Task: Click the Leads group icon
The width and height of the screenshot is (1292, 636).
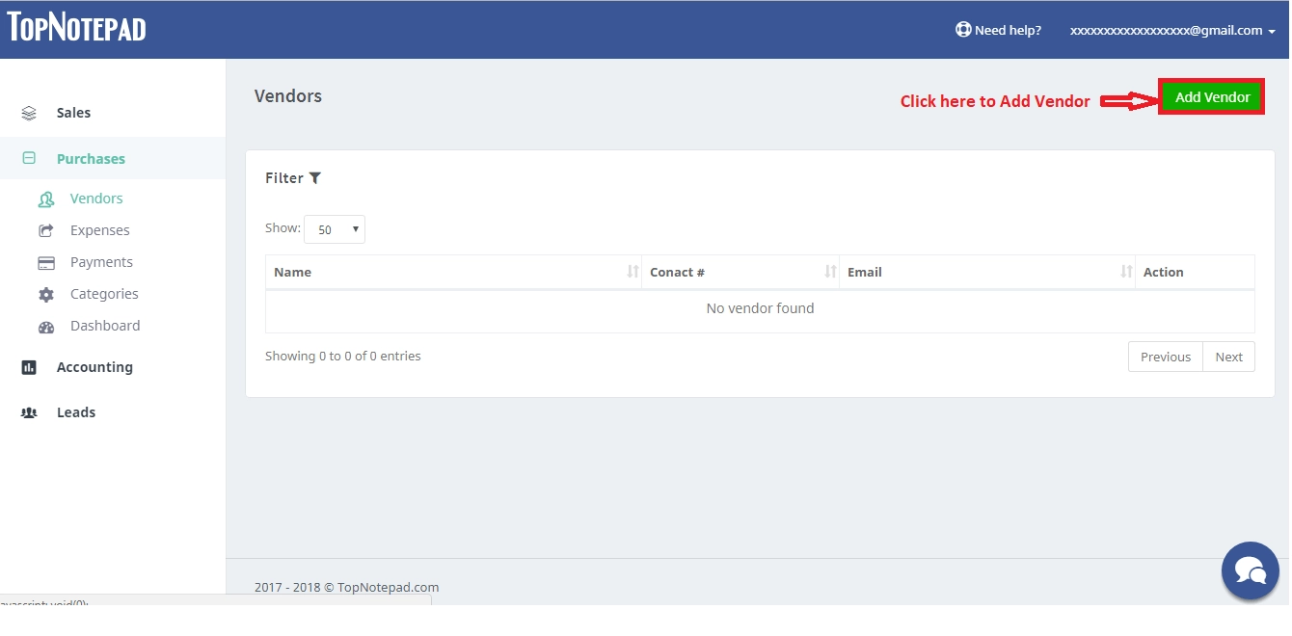Action: click(29, 412)
